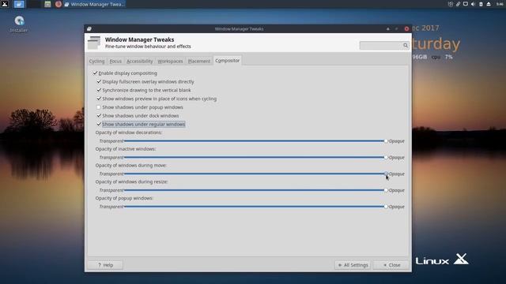The image size is (506, 284).
Task: Switch to the Focus tab
Action: (x=115, y=61)
